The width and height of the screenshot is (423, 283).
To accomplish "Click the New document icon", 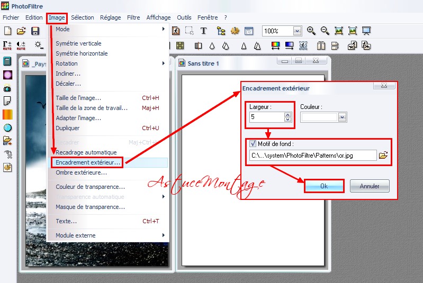I will pyautogui.click(x=8, y=31).
